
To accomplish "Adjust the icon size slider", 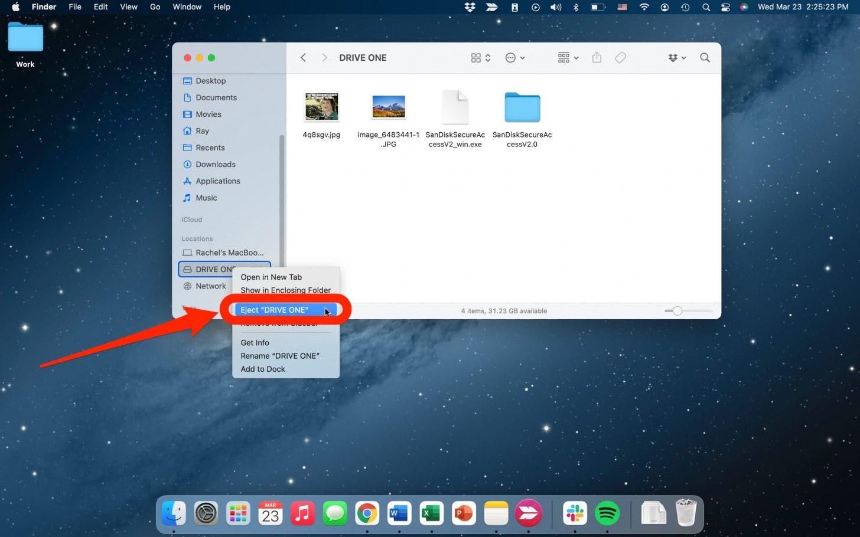I will [678, 310].
